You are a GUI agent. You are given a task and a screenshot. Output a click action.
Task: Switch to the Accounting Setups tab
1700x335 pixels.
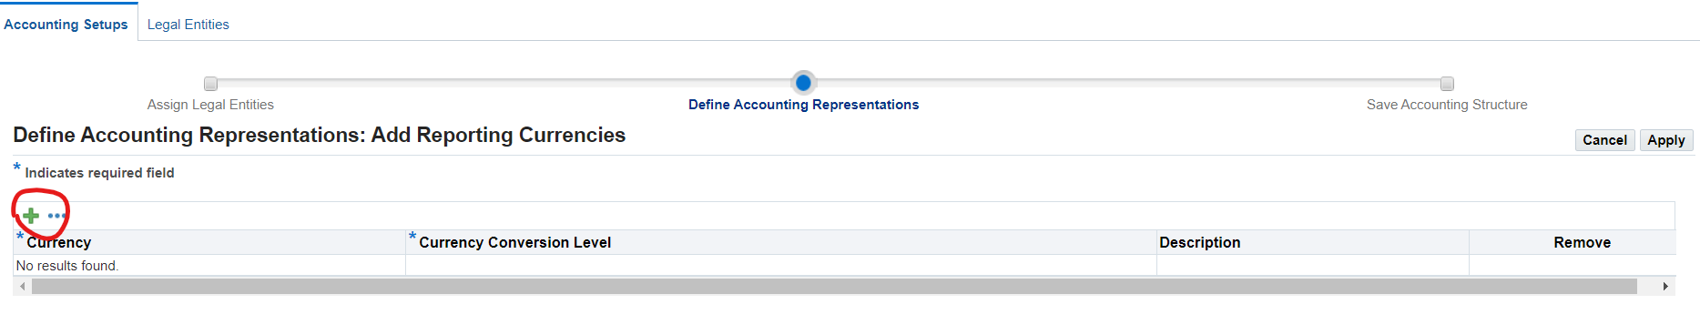[66, 25]
